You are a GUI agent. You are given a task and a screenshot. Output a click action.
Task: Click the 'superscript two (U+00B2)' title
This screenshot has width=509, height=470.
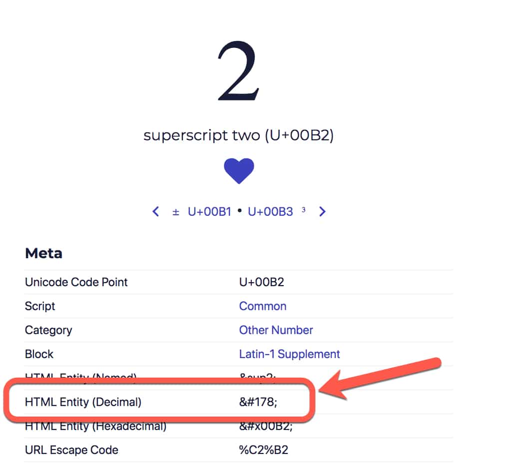(x=239, y=135)
